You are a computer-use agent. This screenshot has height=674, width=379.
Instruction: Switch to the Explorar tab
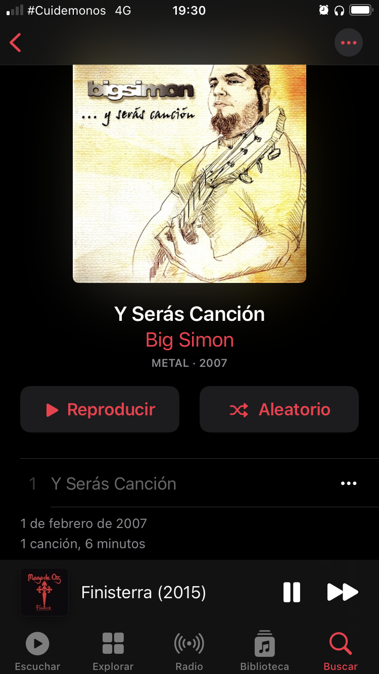pos(113,652)
